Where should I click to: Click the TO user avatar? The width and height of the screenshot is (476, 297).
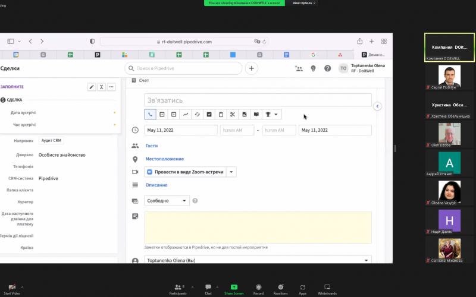(x=343, y=68)
